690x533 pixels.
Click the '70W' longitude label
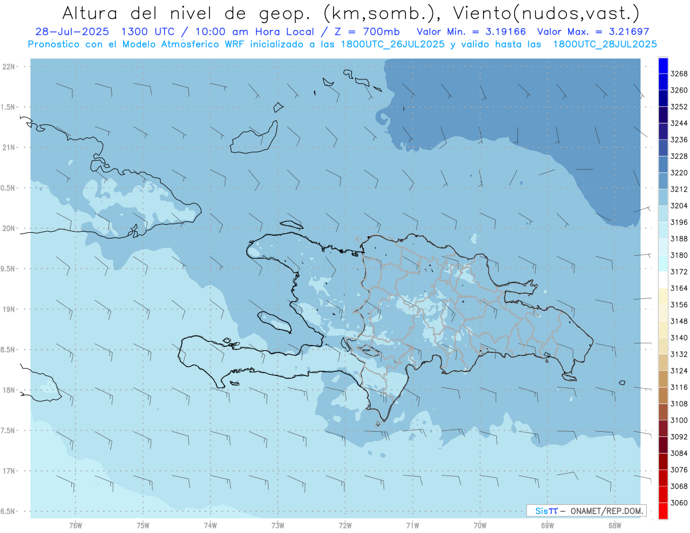pyautogui.click(x=480, y=526)
